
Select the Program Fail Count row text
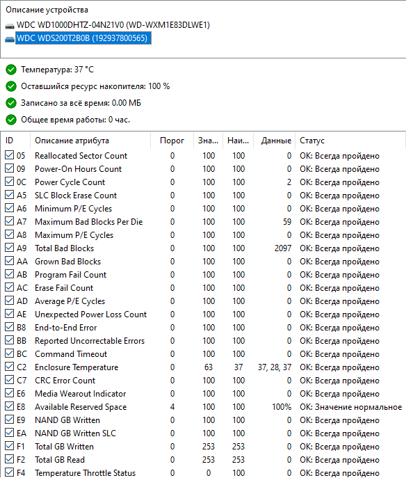(70, 275)
